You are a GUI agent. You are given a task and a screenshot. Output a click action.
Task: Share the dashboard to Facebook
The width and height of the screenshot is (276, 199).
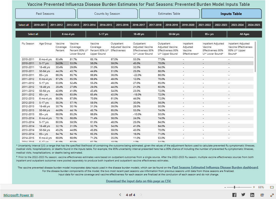pyautogui.click(x=234, y=195)
